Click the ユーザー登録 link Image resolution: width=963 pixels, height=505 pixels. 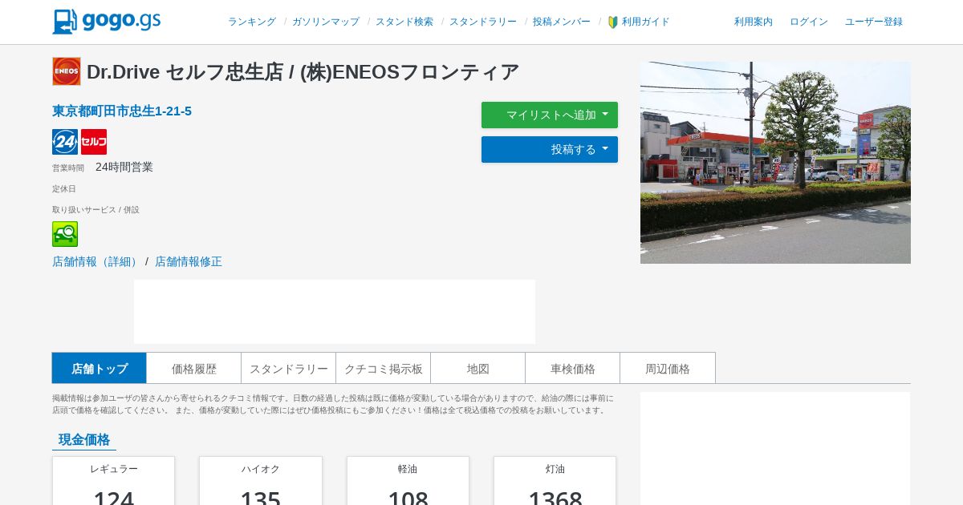pyautogui.click(x=874, y=22)
